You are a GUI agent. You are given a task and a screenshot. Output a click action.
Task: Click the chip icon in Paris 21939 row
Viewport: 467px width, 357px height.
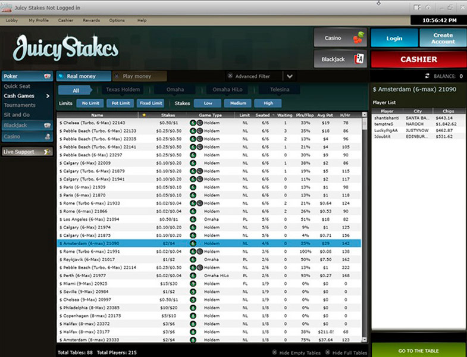tap(193, 187)
